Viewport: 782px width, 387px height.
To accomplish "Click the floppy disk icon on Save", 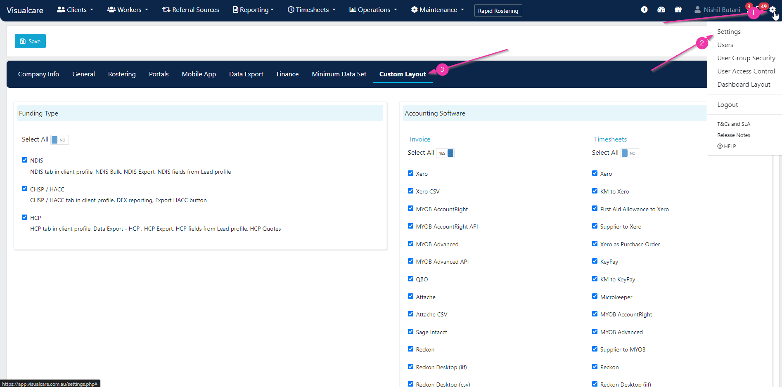I will (23, 41).
